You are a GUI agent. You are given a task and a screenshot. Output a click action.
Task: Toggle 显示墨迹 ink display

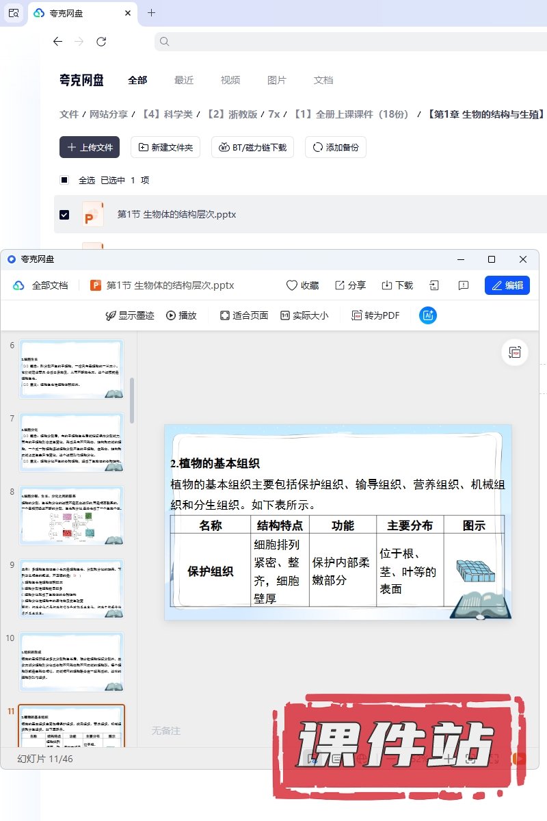click(110, 315)
